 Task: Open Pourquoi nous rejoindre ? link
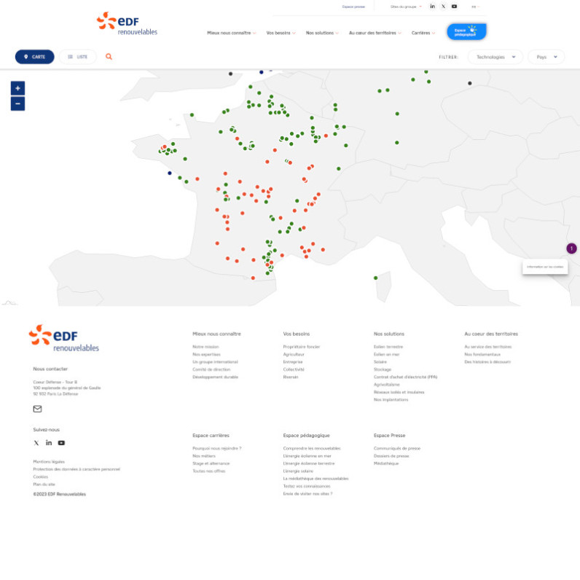point(216,448)
